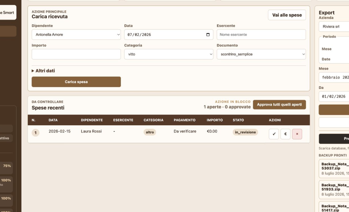
Task: Approve expense row with checkmark icon
Action: [x=274, y=134]
